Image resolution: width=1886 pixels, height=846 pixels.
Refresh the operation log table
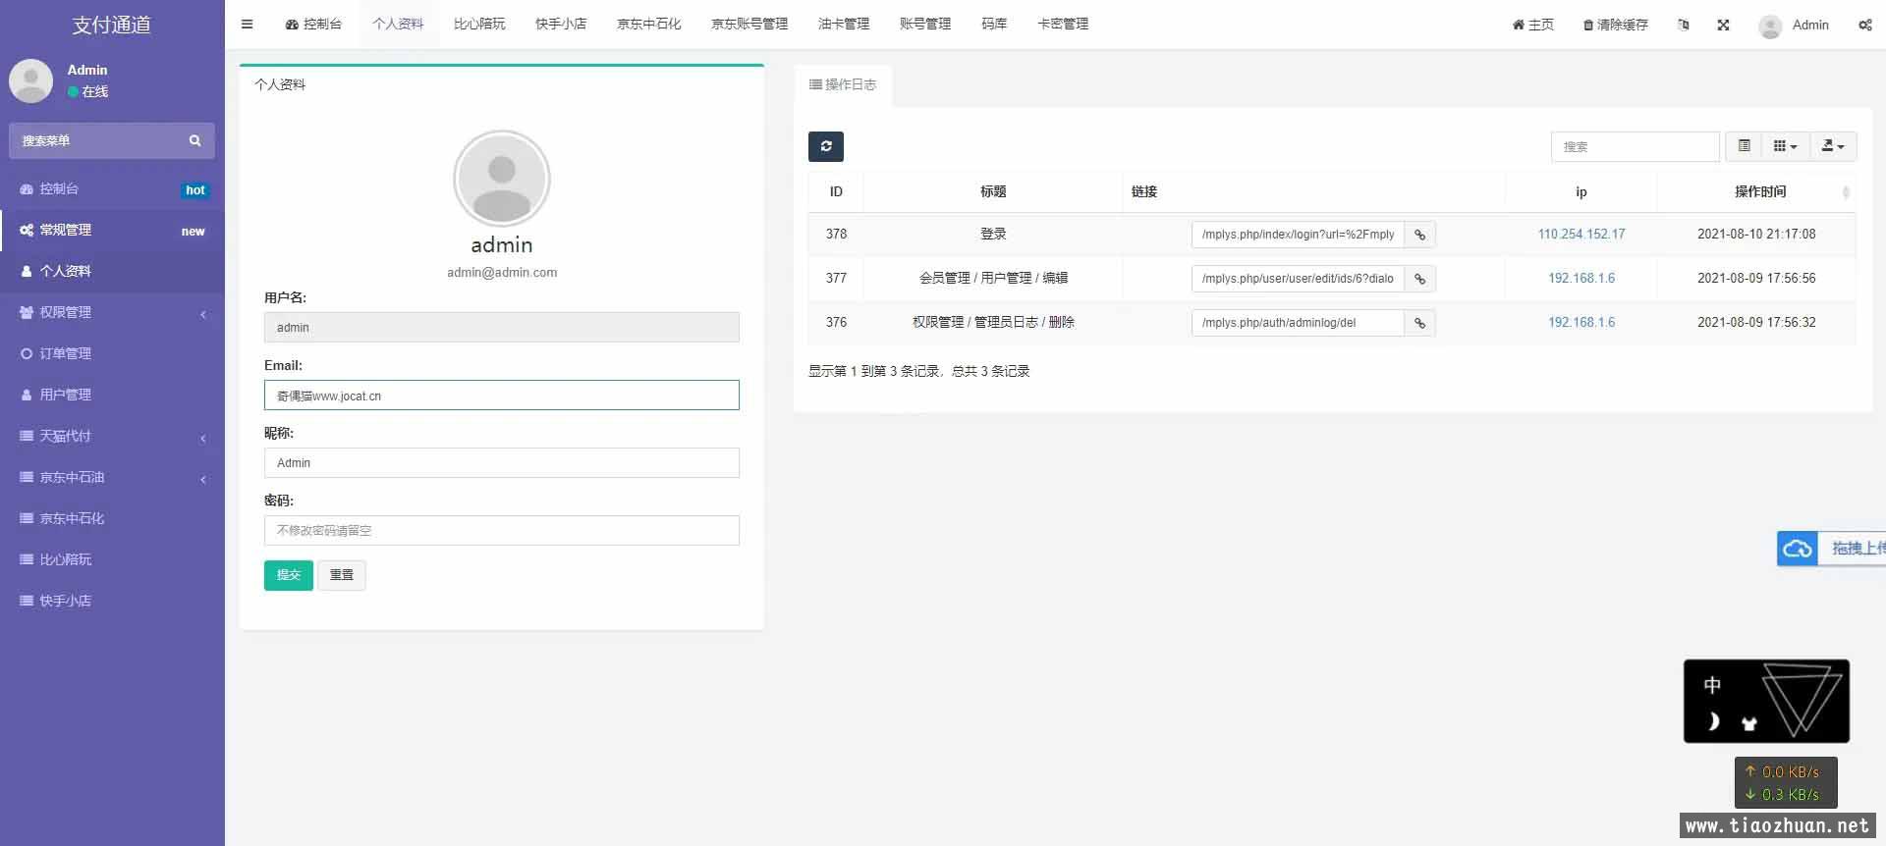[x=826, y=146]
